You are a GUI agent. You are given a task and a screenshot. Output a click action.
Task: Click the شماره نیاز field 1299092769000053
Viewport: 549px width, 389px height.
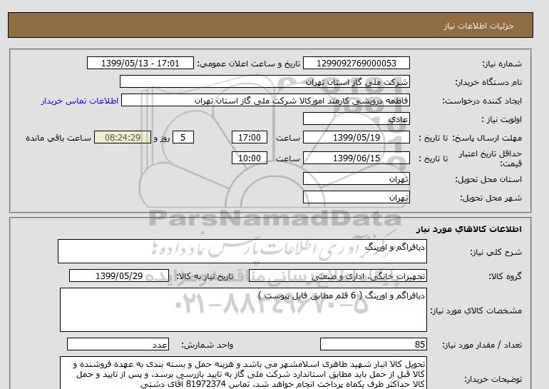click(x=356, y=63)
